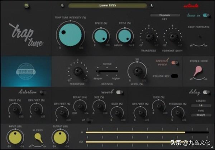Click the delay Dry/Wet knob
The image size is (215, 150).
(140, 113)
